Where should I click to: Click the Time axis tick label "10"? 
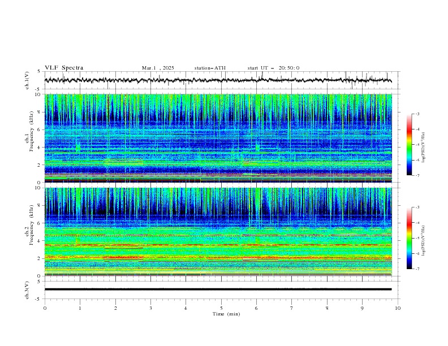click(x=398, y=308)
